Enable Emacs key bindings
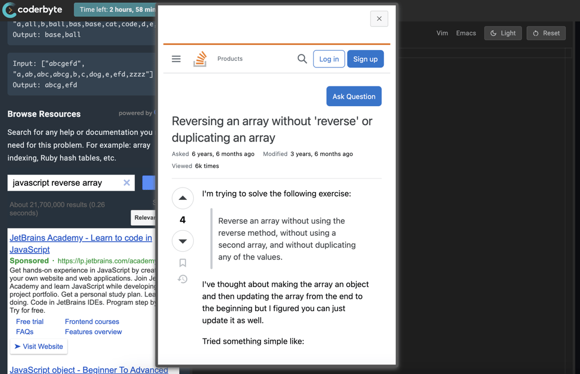 pos(466,33)
